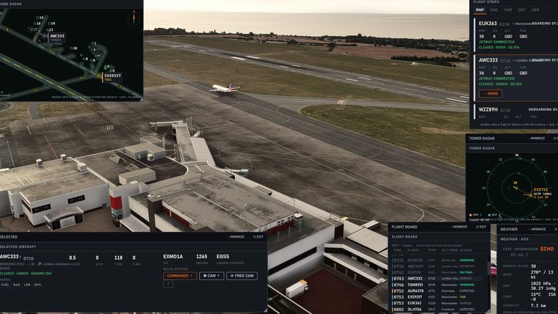558x314 pixels.
Task: Select flight board row EUK363
Action: [437, 303]
